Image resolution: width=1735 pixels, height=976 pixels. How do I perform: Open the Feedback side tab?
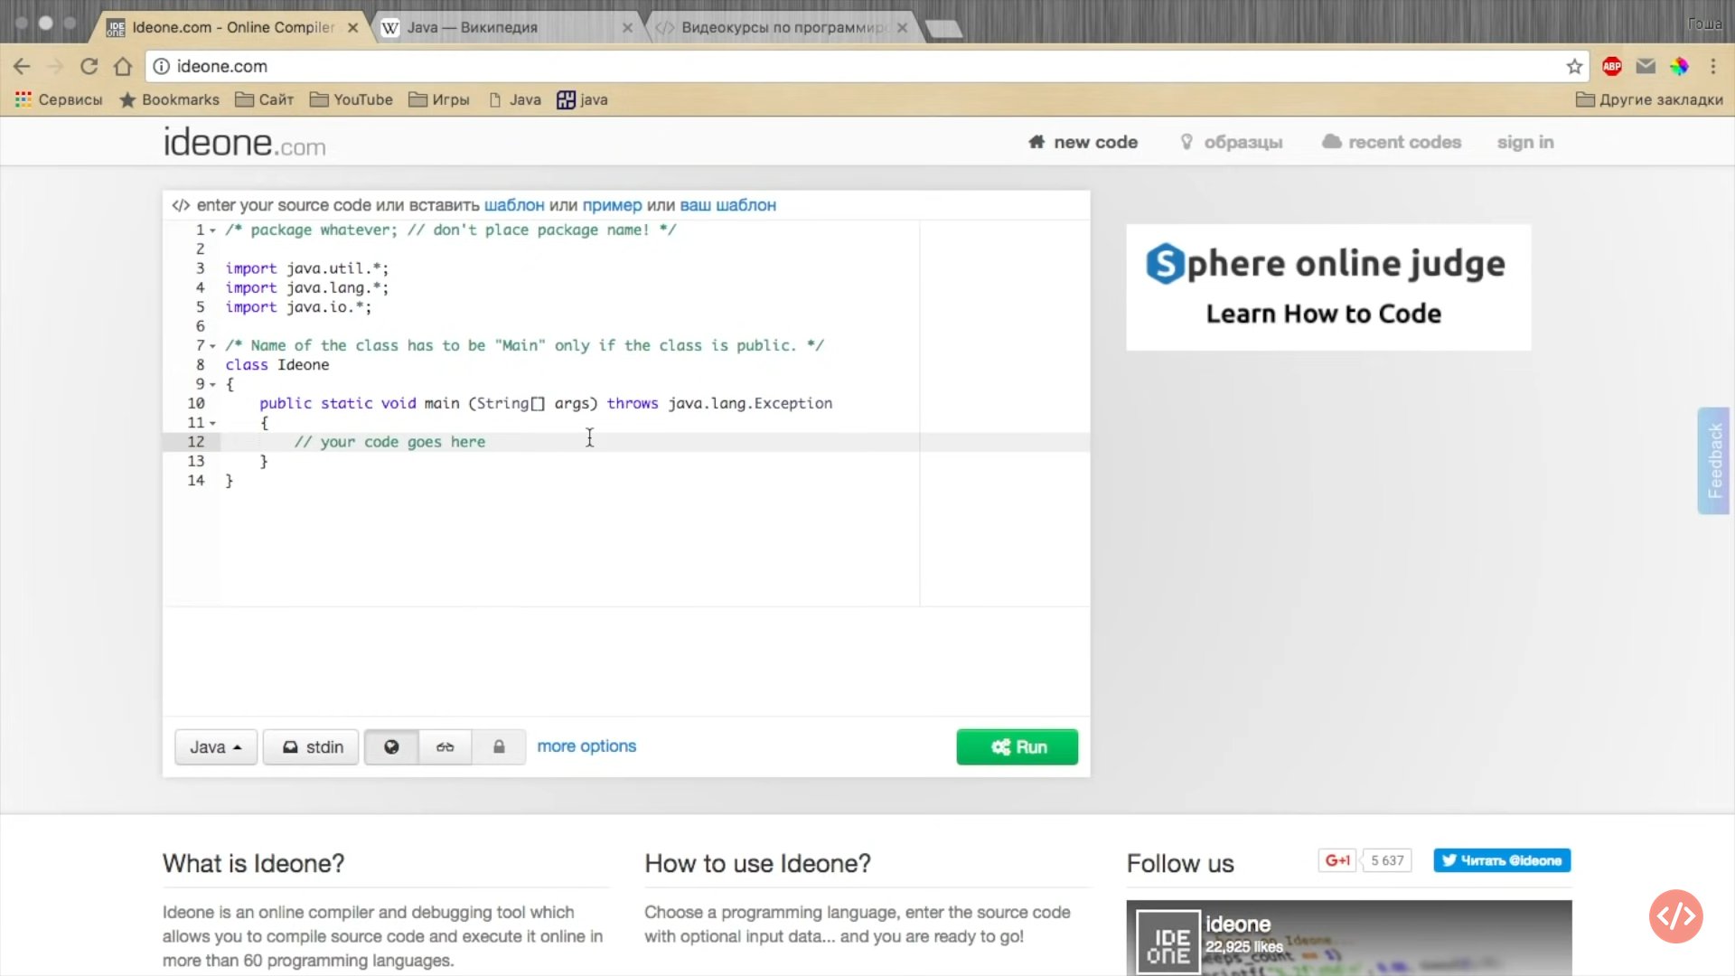coord(1713,461)
